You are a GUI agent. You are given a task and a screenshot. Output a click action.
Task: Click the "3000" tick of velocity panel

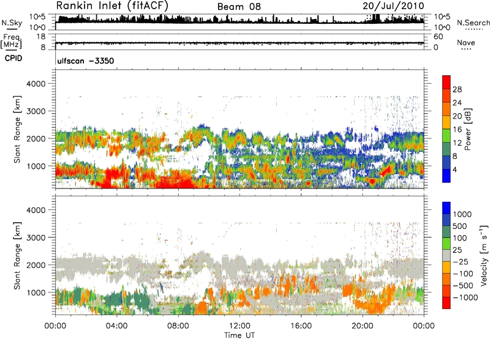point(36,237)
